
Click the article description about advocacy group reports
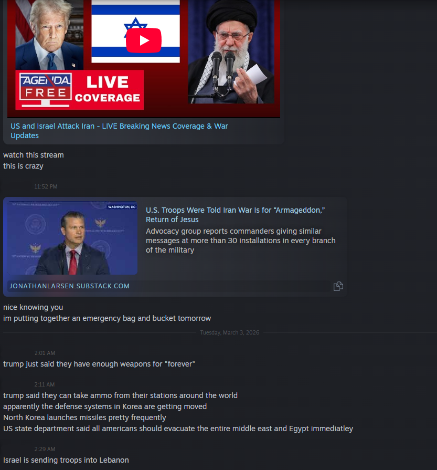240,241
